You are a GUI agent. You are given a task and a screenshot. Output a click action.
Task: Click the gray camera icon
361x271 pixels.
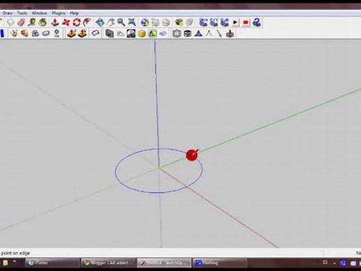[176, 33]
